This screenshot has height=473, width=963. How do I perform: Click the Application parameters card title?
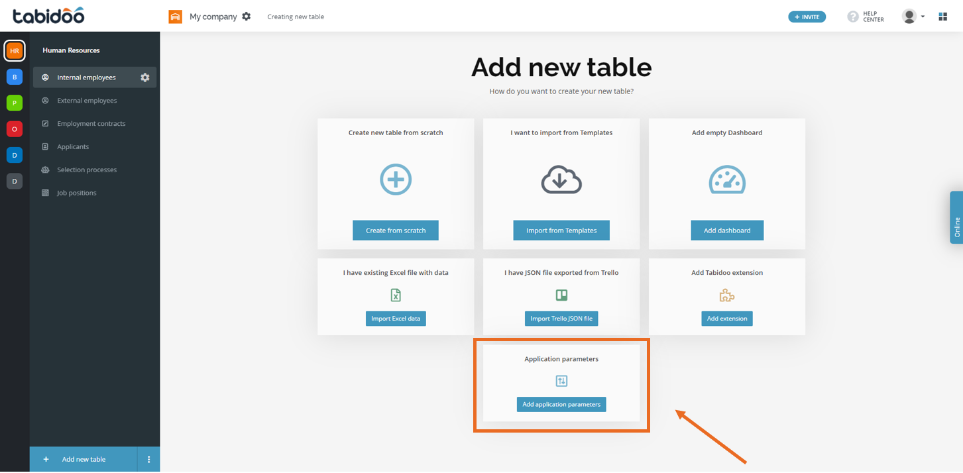(x=561, y=359)
